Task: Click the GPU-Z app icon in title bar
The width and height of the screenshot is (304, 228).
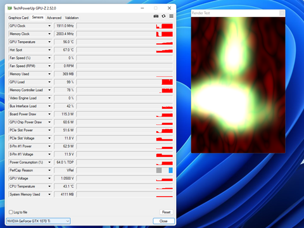Action: (9, 8)
